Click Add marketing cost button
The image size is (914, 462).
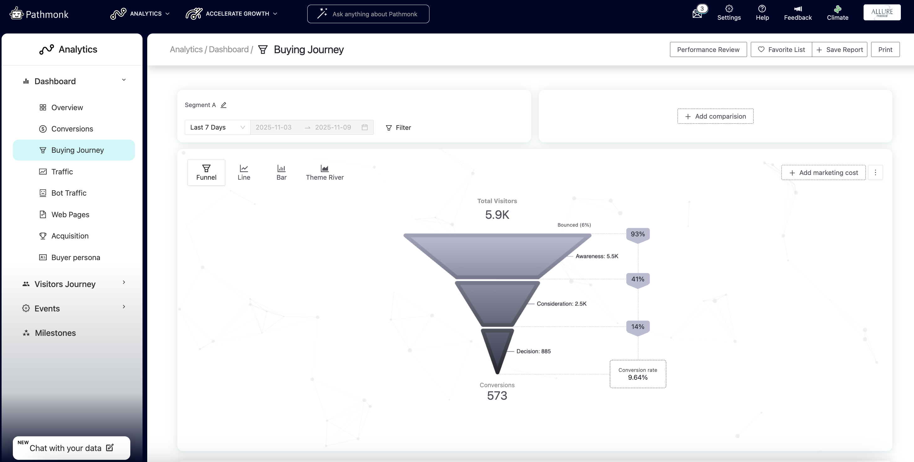[823, 173]
